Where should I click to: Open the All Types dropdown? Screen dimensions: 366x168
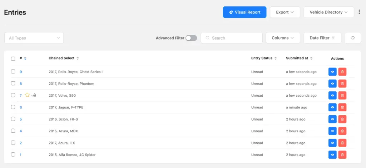34,38
